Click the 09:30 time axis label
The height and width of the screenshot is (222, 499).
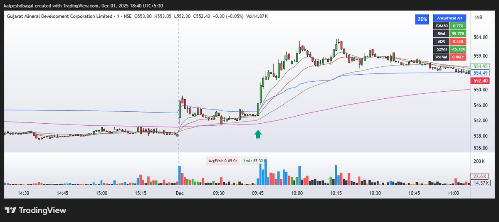point(218,193)
